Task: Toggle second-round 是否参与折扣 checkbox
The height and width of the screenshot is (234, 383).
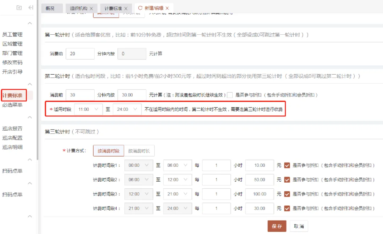Action: click(x=230, y=95)
